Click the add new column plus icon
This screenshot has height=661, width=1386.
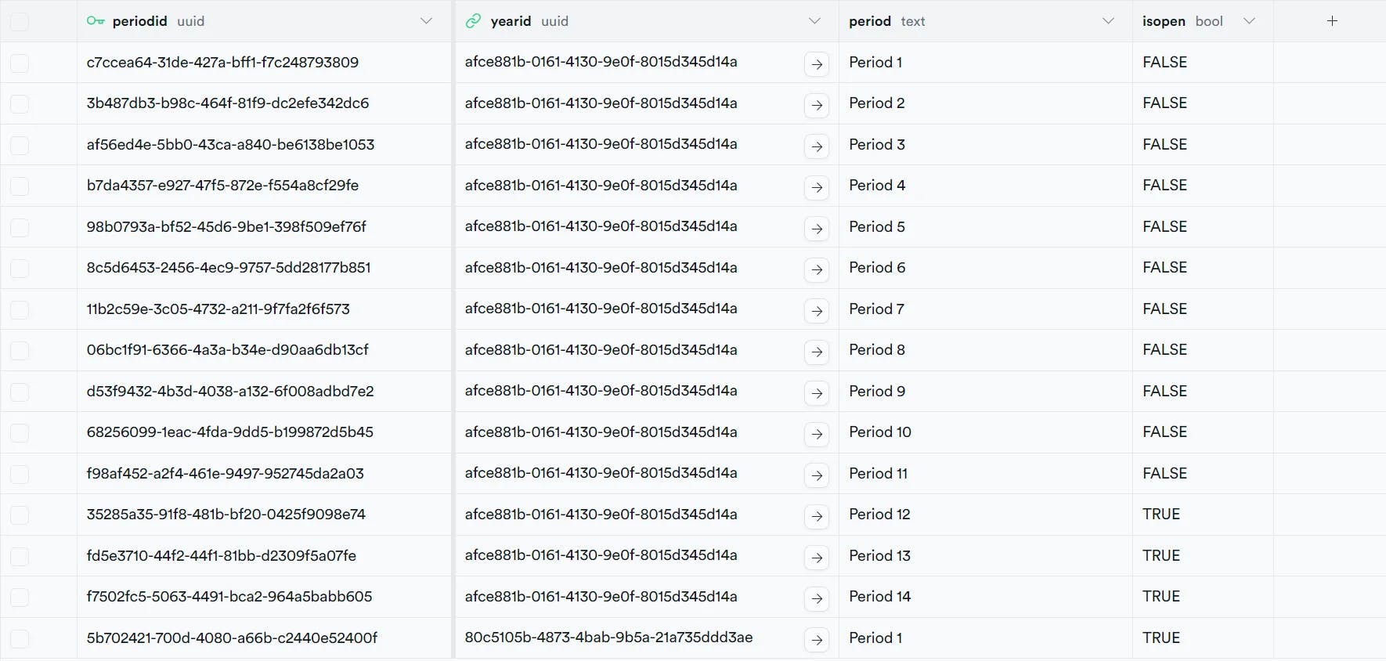pyautogui.click(x=1332, y=21)
